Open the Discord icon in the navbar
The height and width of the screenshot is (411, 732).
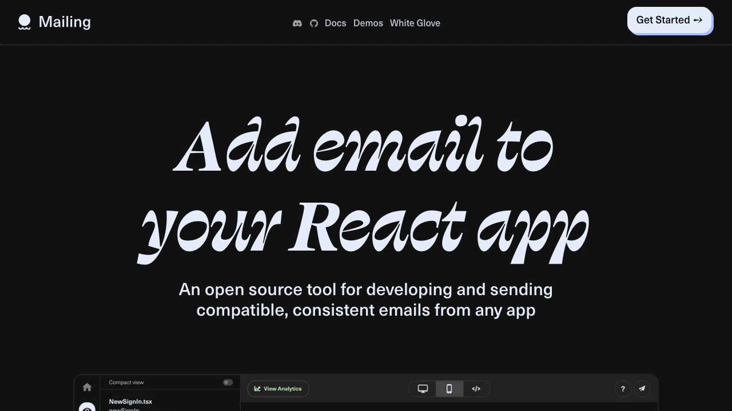pyautogui.click(x=297, y=23)
